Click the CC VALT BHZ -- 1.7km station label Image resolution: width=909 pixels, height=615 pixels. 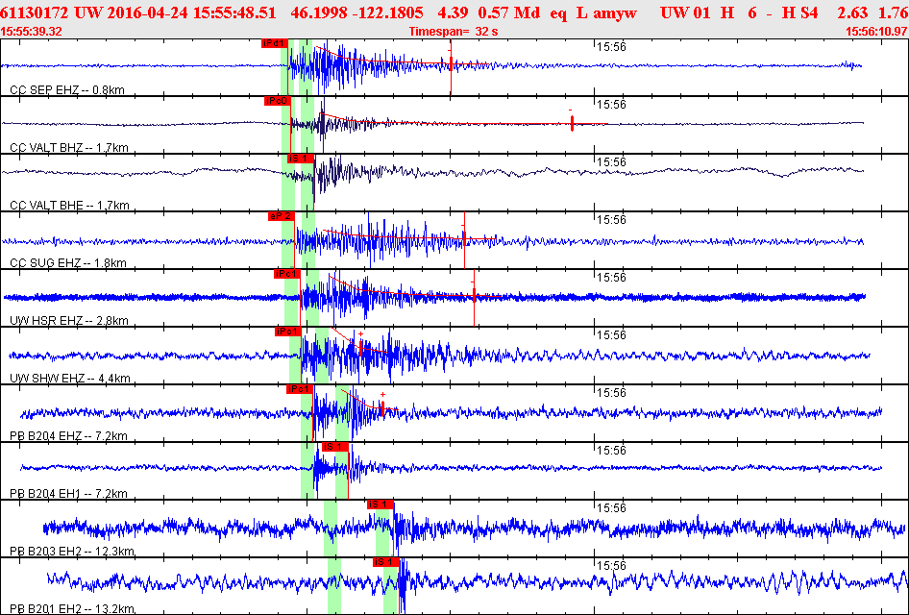coord(69,148)
